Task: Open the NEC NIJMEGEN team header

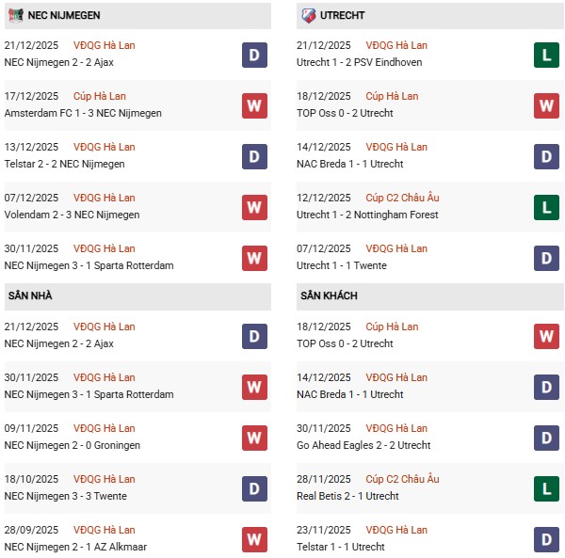Action: [65, 15]
